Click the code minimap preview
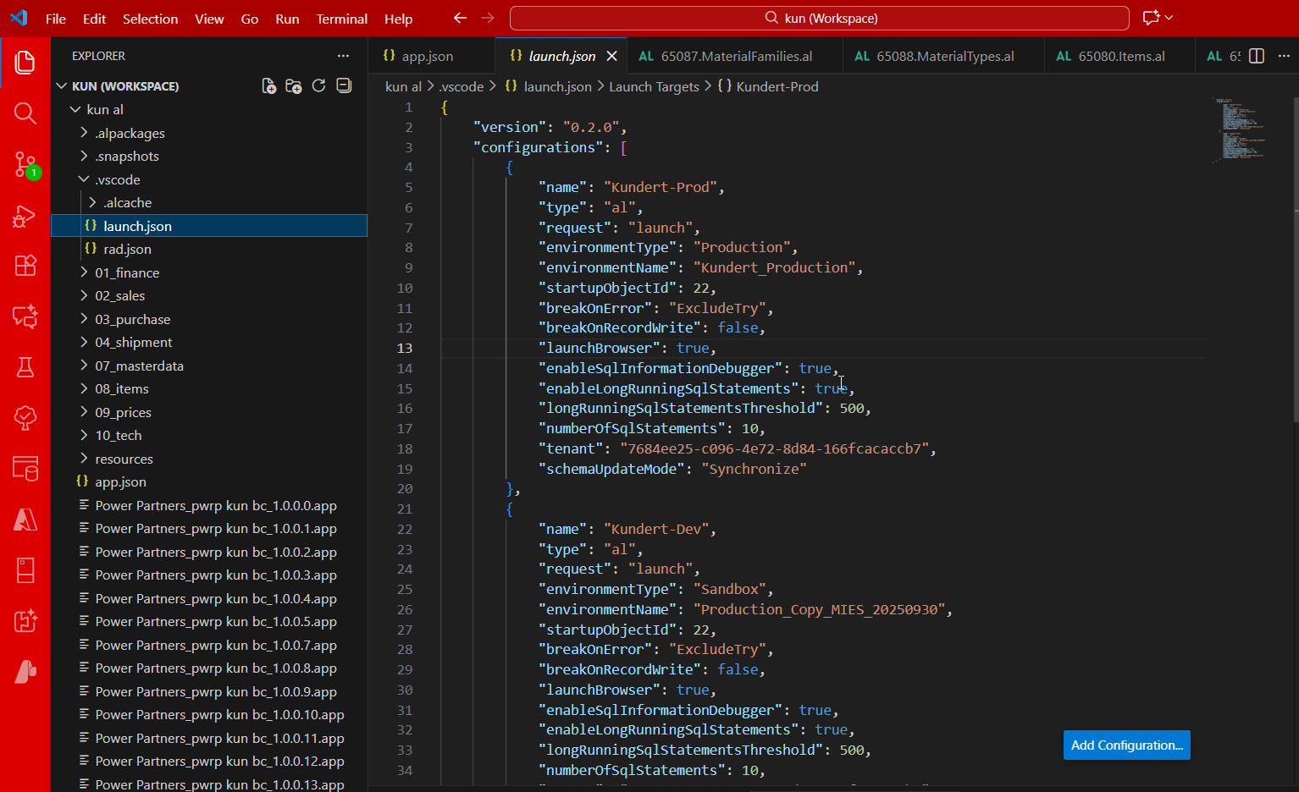Viewport: 1299px width, 792px height. click(1241, 129)
